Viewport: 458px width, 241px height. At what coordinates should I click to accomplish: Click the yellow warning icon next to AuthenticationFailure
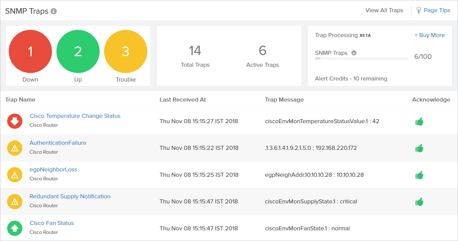coord(15,148)
